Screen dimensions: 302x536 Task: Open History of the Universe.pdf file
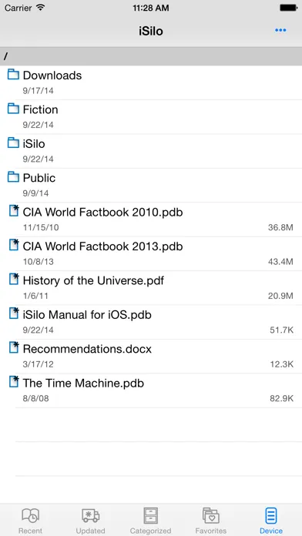pos(151,288)
